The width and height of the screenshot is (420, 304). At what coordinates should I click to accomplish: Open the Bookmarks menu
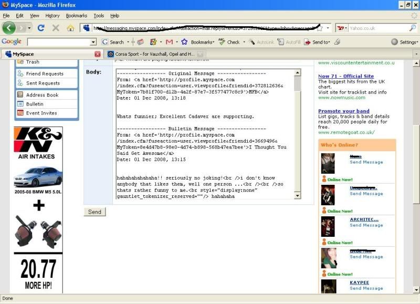coord(77,16)
